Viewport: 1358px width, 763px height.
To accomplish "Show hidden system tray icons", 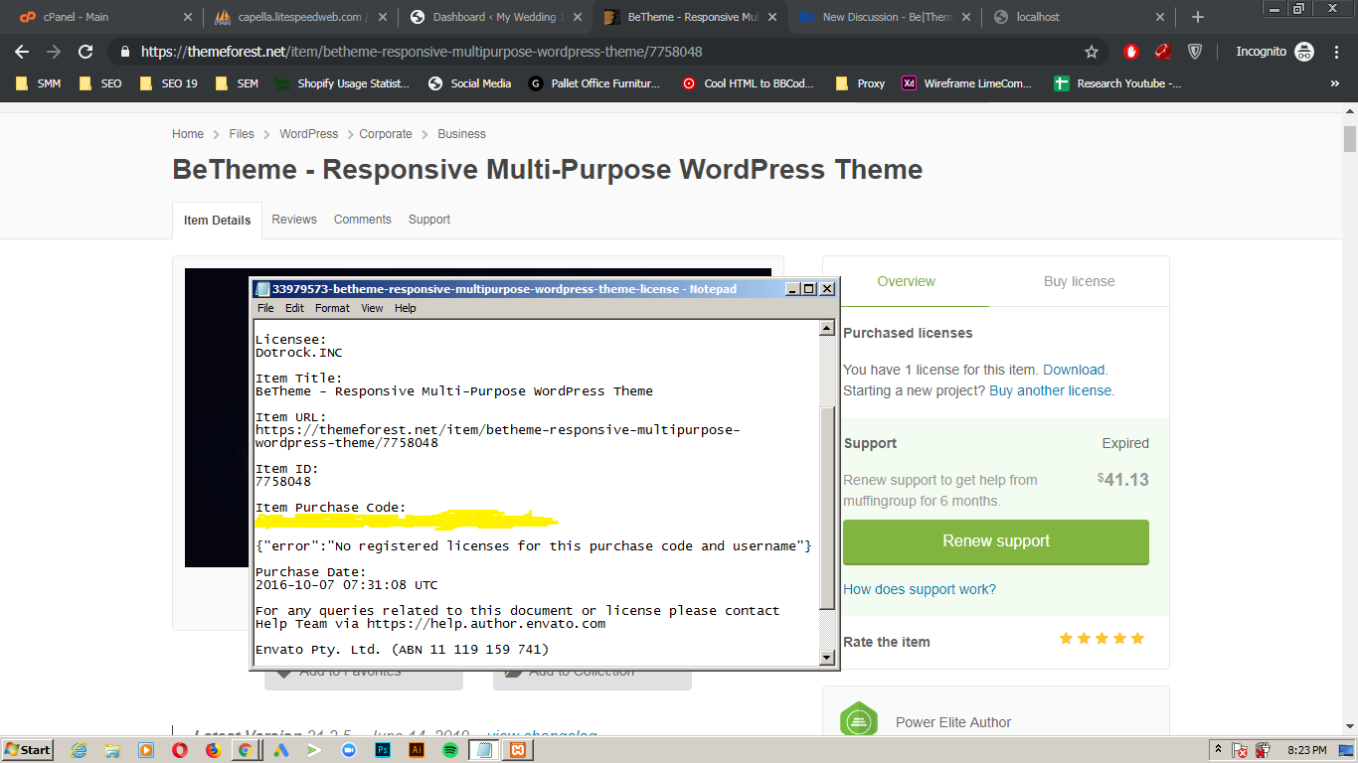I will pos(1218,750).
